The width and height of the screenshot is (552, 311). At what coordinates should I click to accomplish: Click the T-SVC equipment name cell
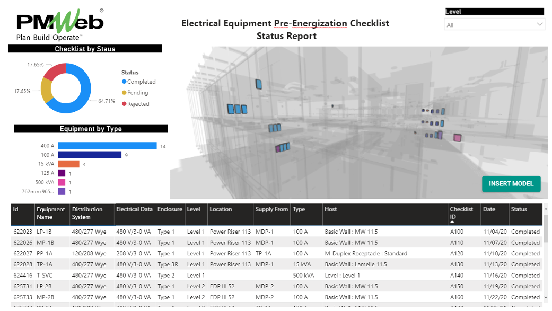(x=45, y=276)
